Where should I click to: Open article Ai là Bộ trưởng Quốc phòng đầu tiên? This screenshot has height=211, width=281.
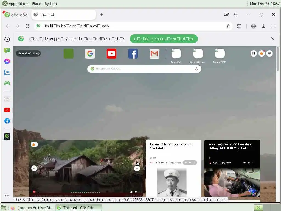click(172, 146)
